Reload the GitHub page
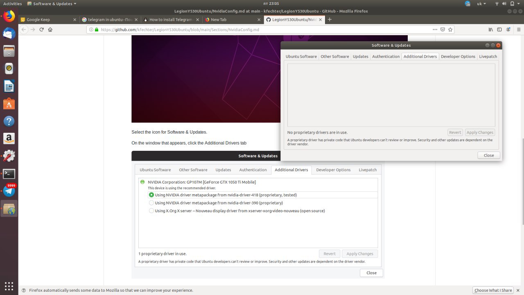 (x=41, y=29)
